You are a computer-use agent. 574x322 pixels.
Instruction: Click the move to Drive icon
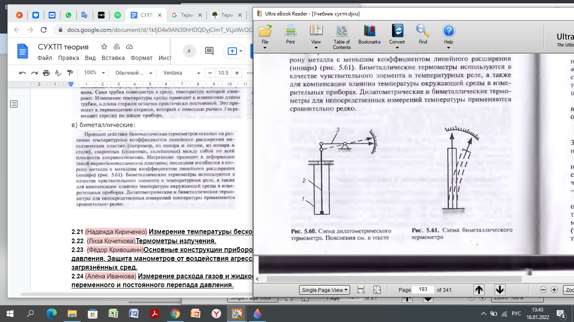(x=117, y=47)
